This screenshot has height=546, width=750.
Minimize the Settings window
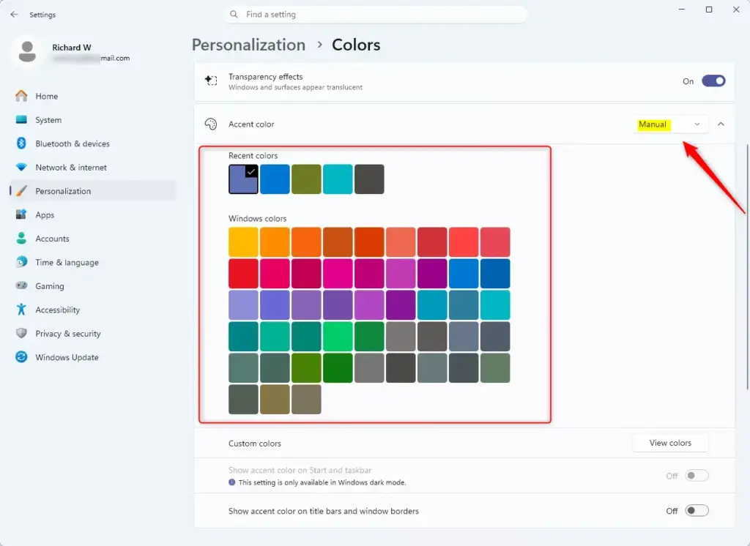click(682, 10)
